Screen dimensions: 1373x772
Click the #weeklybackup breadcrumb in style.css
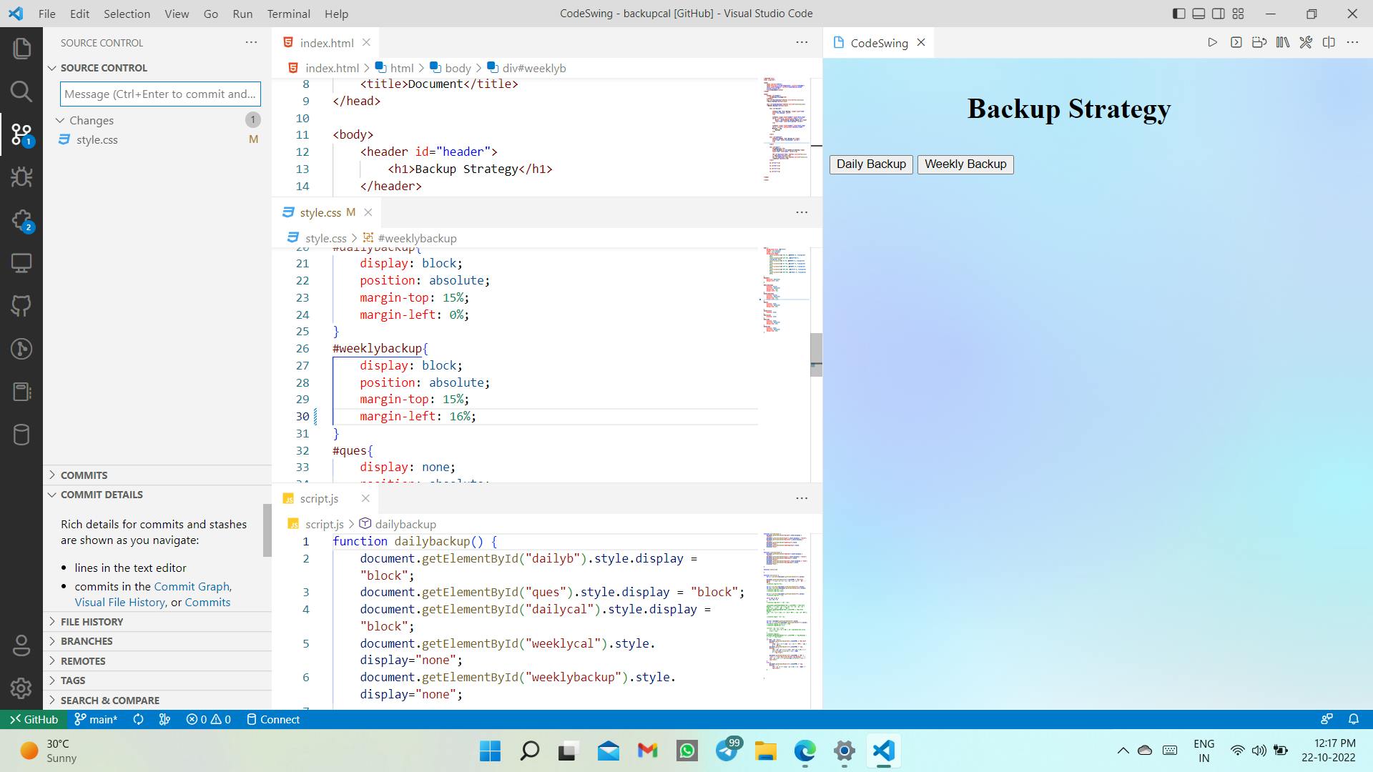click(x=417, y=239)
